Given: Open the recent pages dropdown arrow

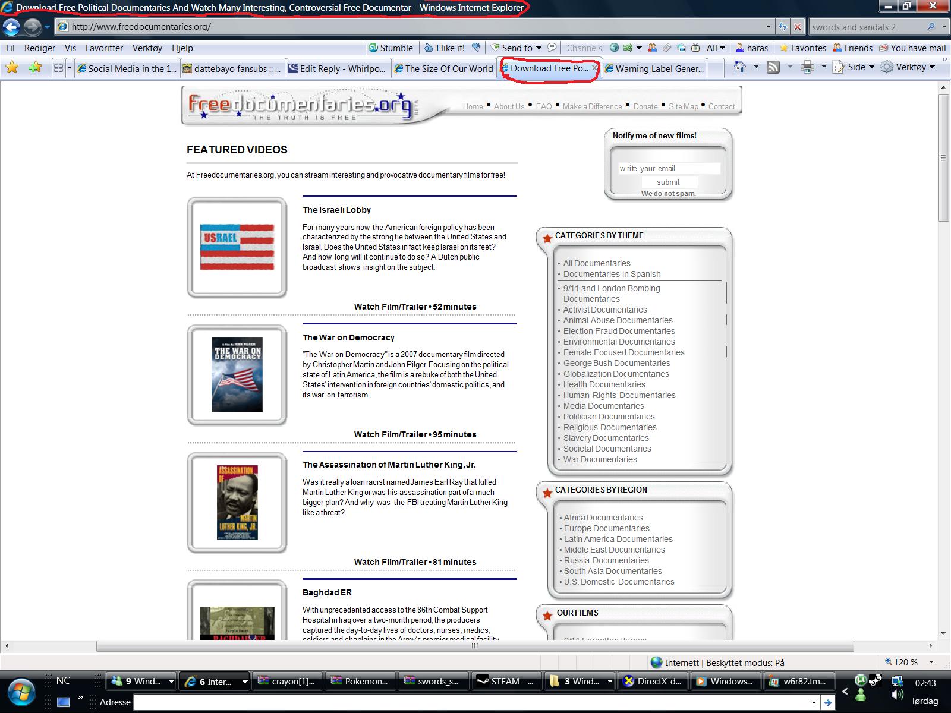Looking at the screenshot, I should pos(47,27).
